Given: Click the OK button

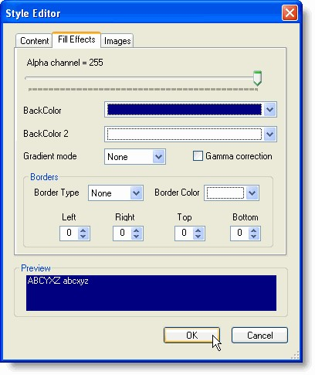Looking at the screenshot, I should [192, 335].
